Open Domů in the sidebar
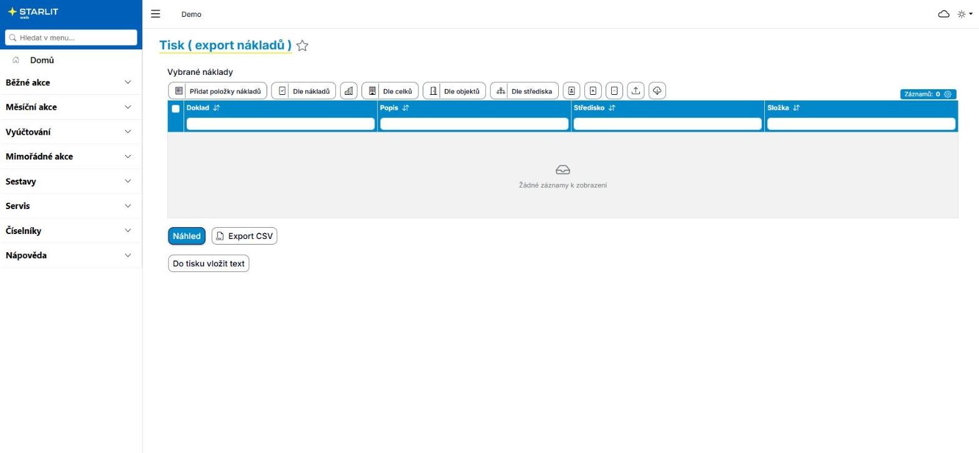This screenshot has height=453, width=979. point(42,60)
